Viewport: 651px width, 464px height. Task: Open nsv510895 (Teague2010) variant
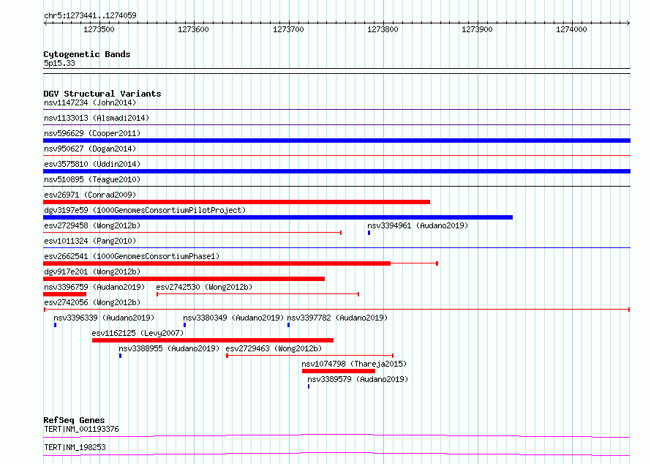point(92,179)
